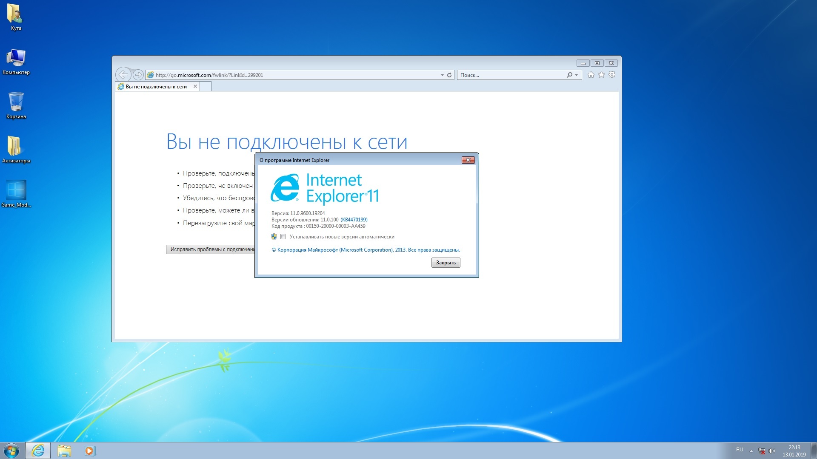
Task: Click the network status tray icon
Action: coord(762,450)
